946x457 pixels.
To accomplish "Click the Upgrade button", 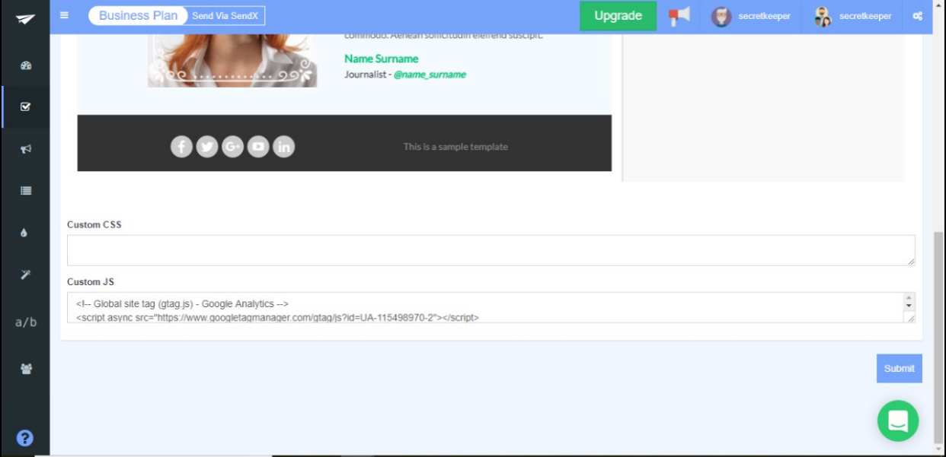I will tap(618, 16).
